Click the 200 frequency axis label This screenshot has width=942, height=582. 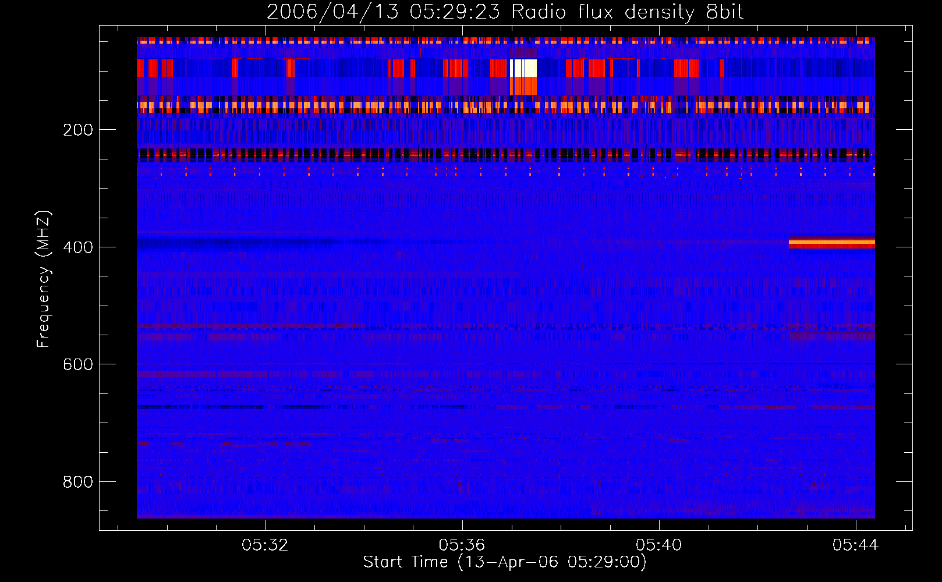coord(78,130)
